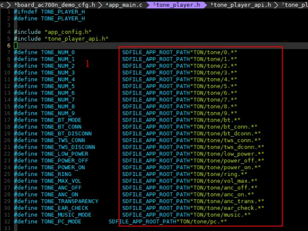Place cursor on TONE_LOW_POWER define
The height and width of the screenshot is (231, 308).
(65, 154)
